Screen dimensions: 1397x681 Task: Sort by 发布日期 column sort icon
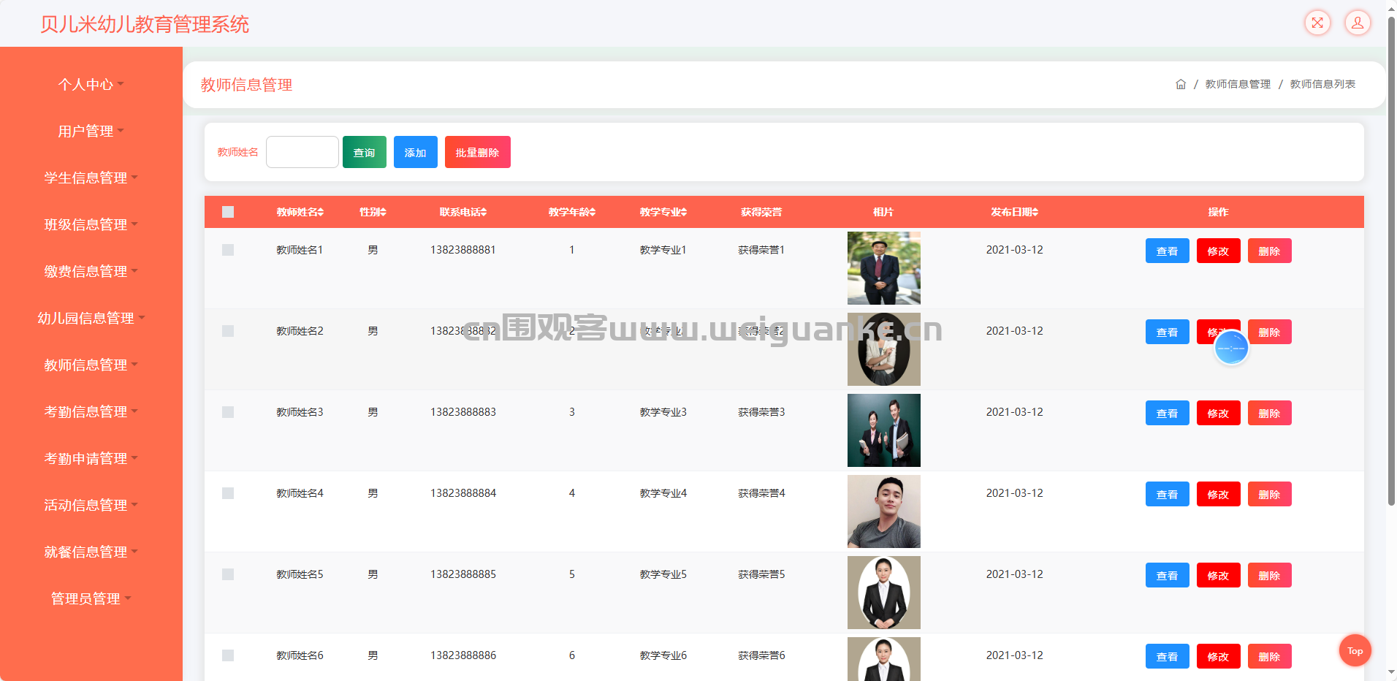1035,213
